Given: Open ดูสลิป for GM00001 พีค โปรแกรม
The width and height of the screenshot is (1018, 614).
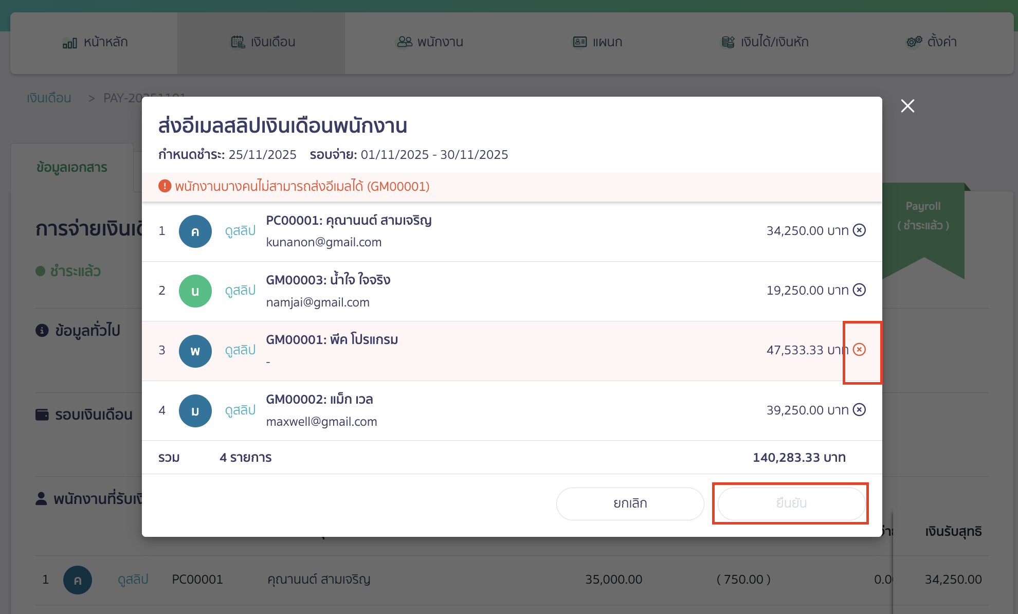Looking at the screenshot, I should coord(240,350).
